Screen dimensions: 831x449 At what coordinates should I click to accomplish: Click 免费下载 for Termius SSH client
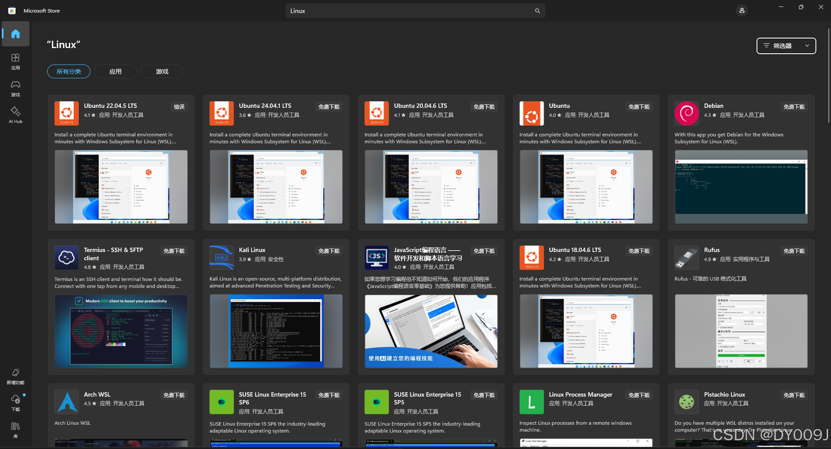point(174,251)
